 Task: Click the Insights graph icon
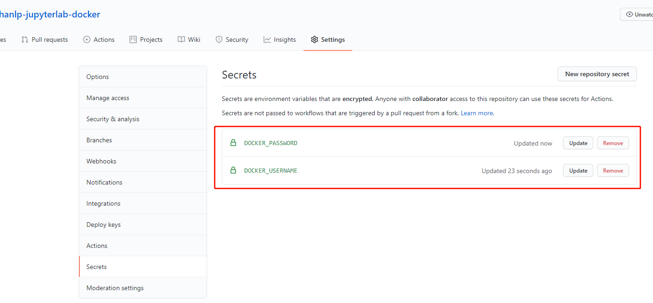tap(267, 39)
